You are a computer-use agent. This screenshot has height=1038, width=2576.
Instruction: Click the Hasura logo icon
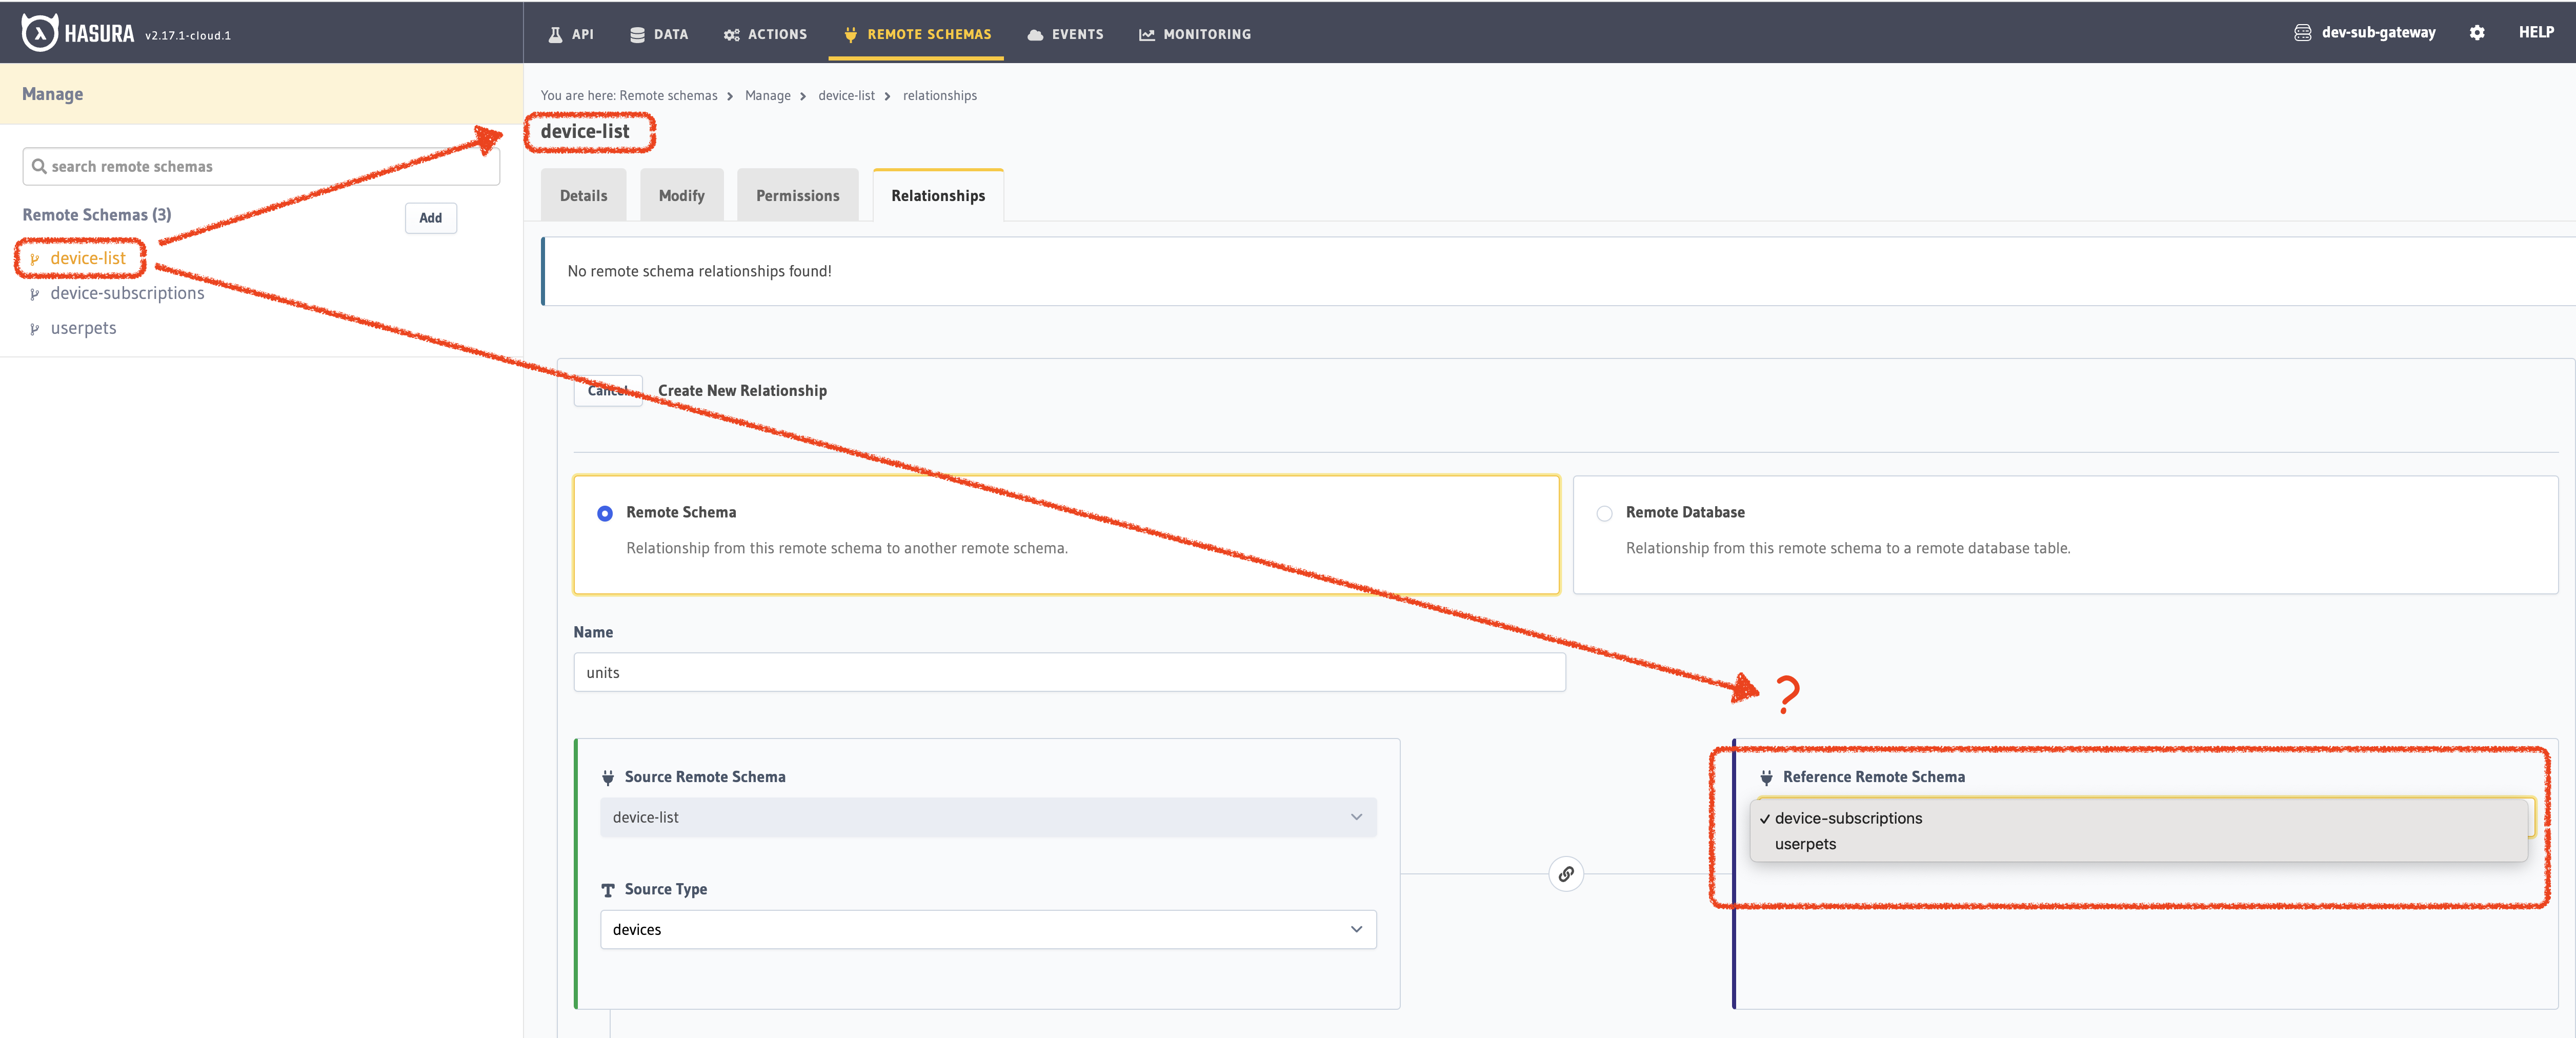click(x=39, y=33)
